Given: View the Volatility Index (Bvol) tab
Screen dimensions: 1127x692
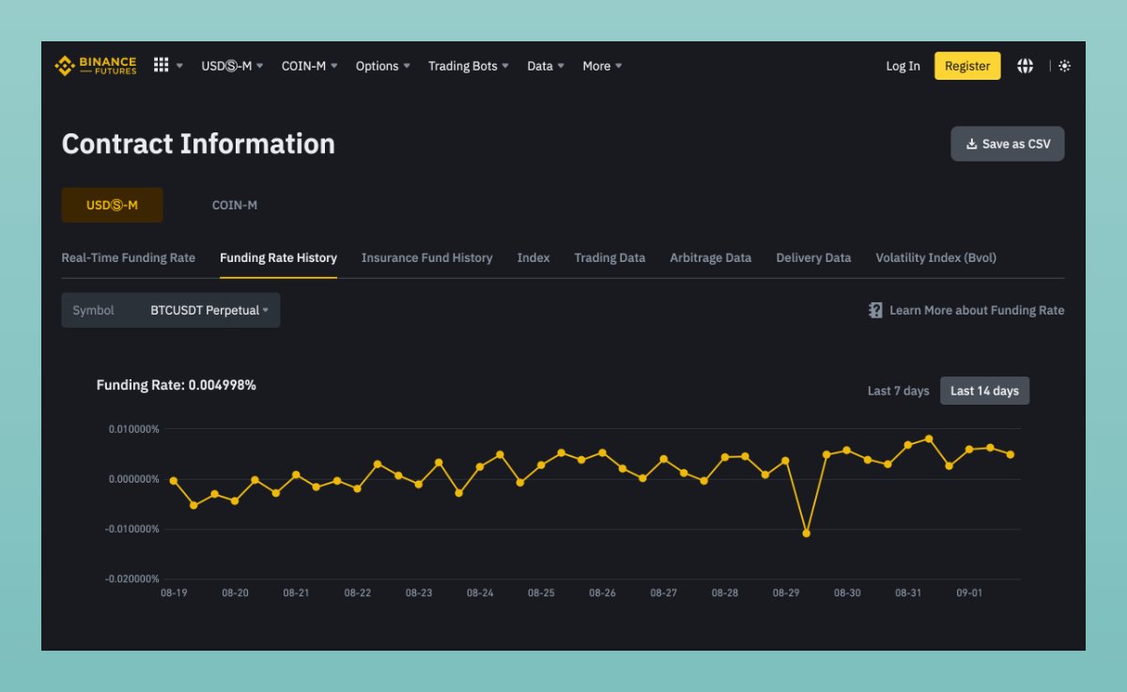Looking at the screenshot, I should point(934,257).
